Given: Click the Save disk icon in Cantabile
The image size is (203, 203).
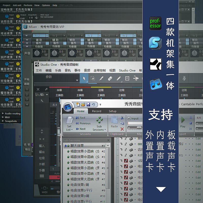Looking at the screenshot, I should pos(88,105).
